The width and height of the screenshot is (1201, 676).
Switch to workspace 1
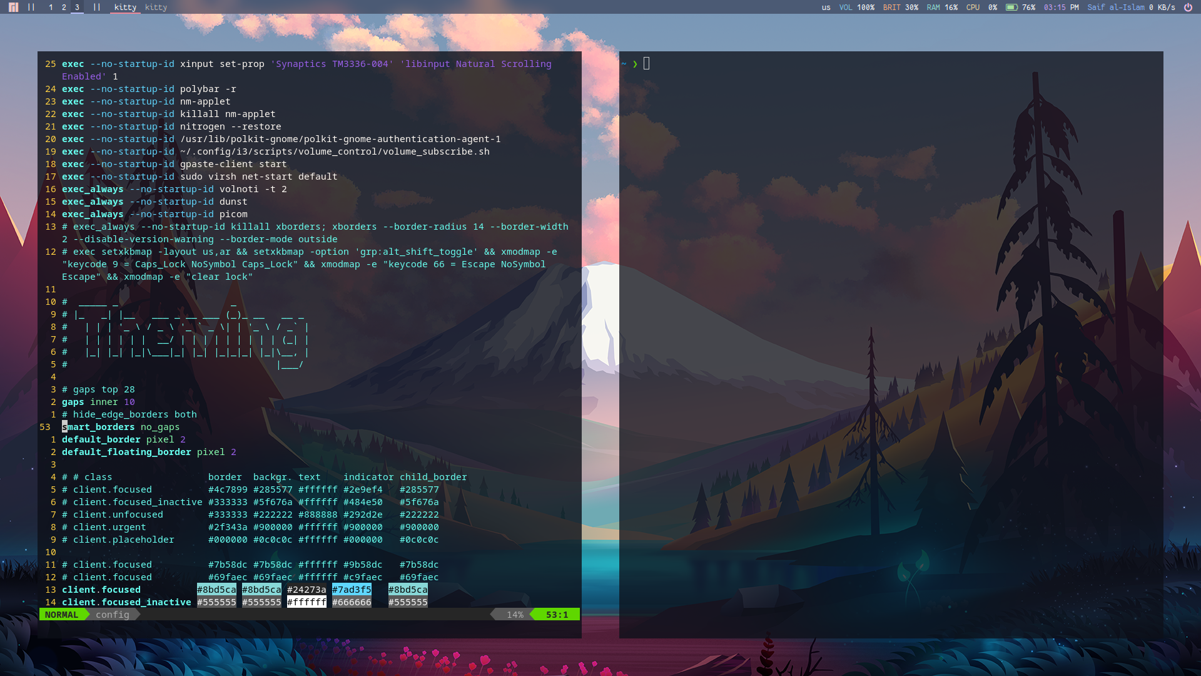[51, 8]
